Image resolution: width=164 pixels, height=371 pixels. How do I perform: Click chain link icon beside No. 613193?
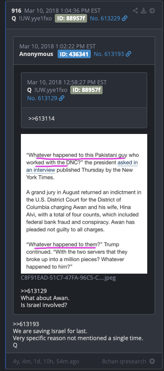[128, 54]
